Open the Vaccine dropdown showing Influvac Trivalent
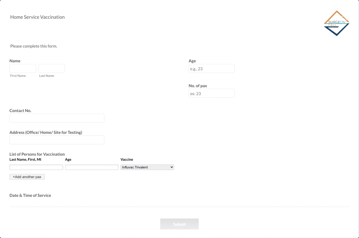Screen dimensions: 359x238 point(147,167)
